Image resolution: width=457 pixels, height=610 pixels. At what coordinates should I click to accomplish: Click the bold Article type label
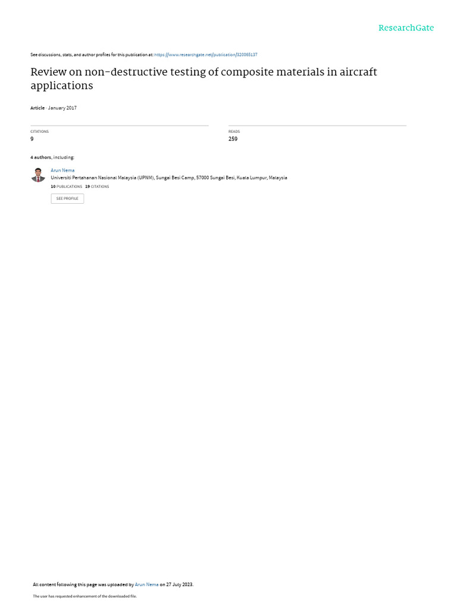(x=37, y=108)
